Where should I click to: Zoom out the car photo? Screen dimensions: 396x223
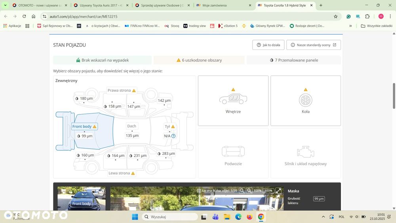242,191
